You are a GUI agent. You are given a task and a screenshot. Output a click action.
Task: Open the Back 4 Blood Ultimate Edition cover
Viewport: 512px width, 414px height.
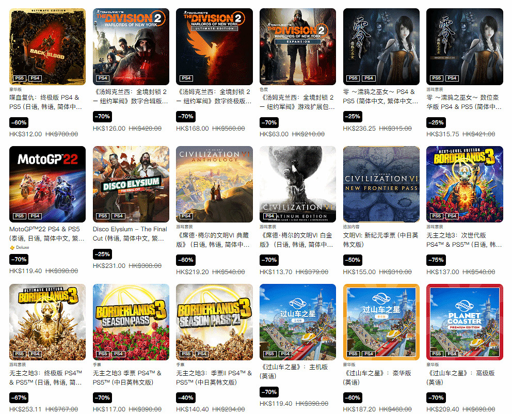coord(47,46)
